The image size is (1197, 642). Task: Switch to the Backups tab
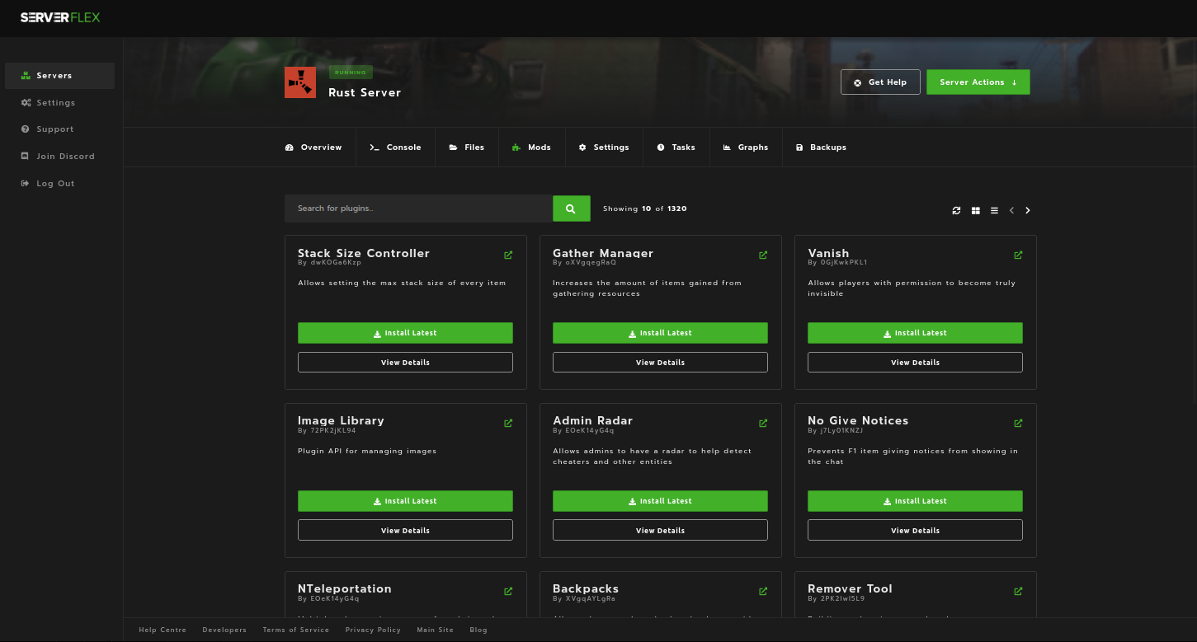tap(821, 148)
